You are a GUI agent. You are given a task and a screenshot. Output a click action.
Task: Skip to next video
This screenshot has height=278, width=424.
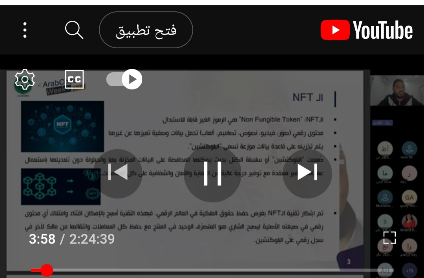pyautogui.click(x=307, y=174)
